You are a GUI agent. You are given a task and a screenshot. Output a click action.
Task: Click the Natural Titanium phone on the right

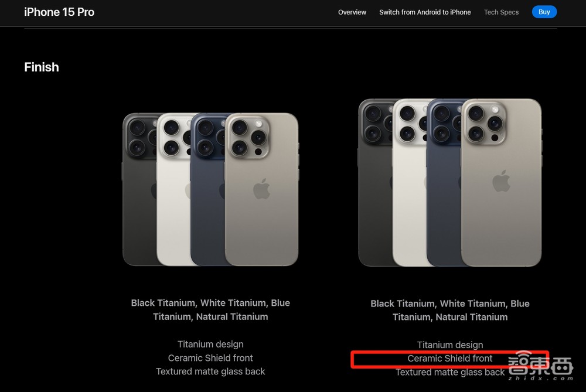[x=501, y=183]
